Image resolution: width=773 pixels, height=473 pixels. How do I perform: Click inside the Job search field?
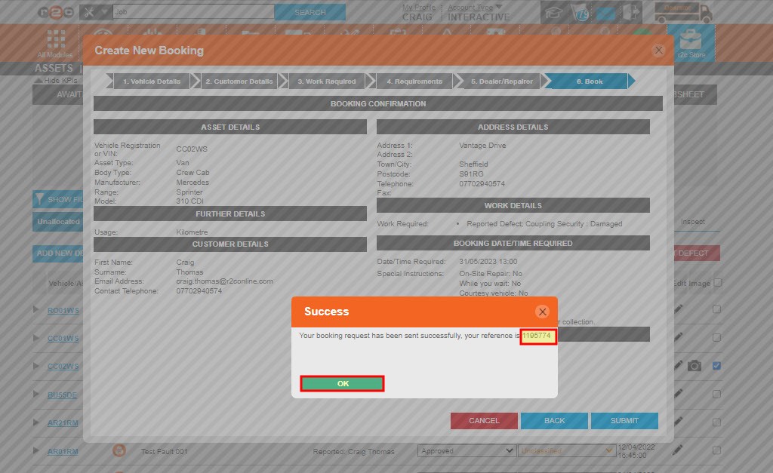[192, 12]
